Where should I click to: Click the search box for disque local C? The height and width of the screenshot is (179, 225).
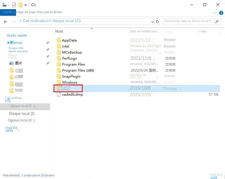coord(190,21)
